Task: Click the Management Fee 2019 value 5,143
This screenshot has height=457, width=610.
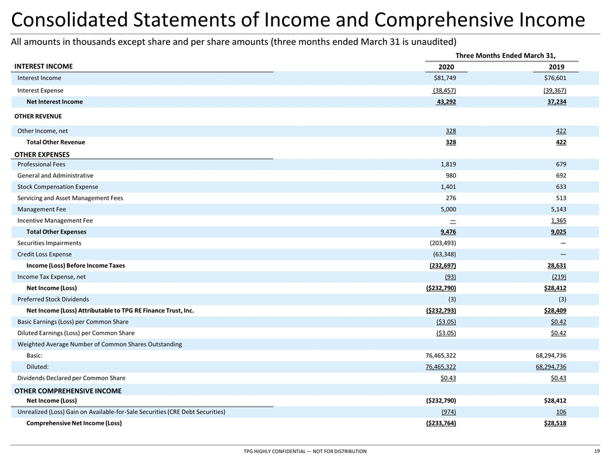Action: pyautogui.click(x=559, y=209)
